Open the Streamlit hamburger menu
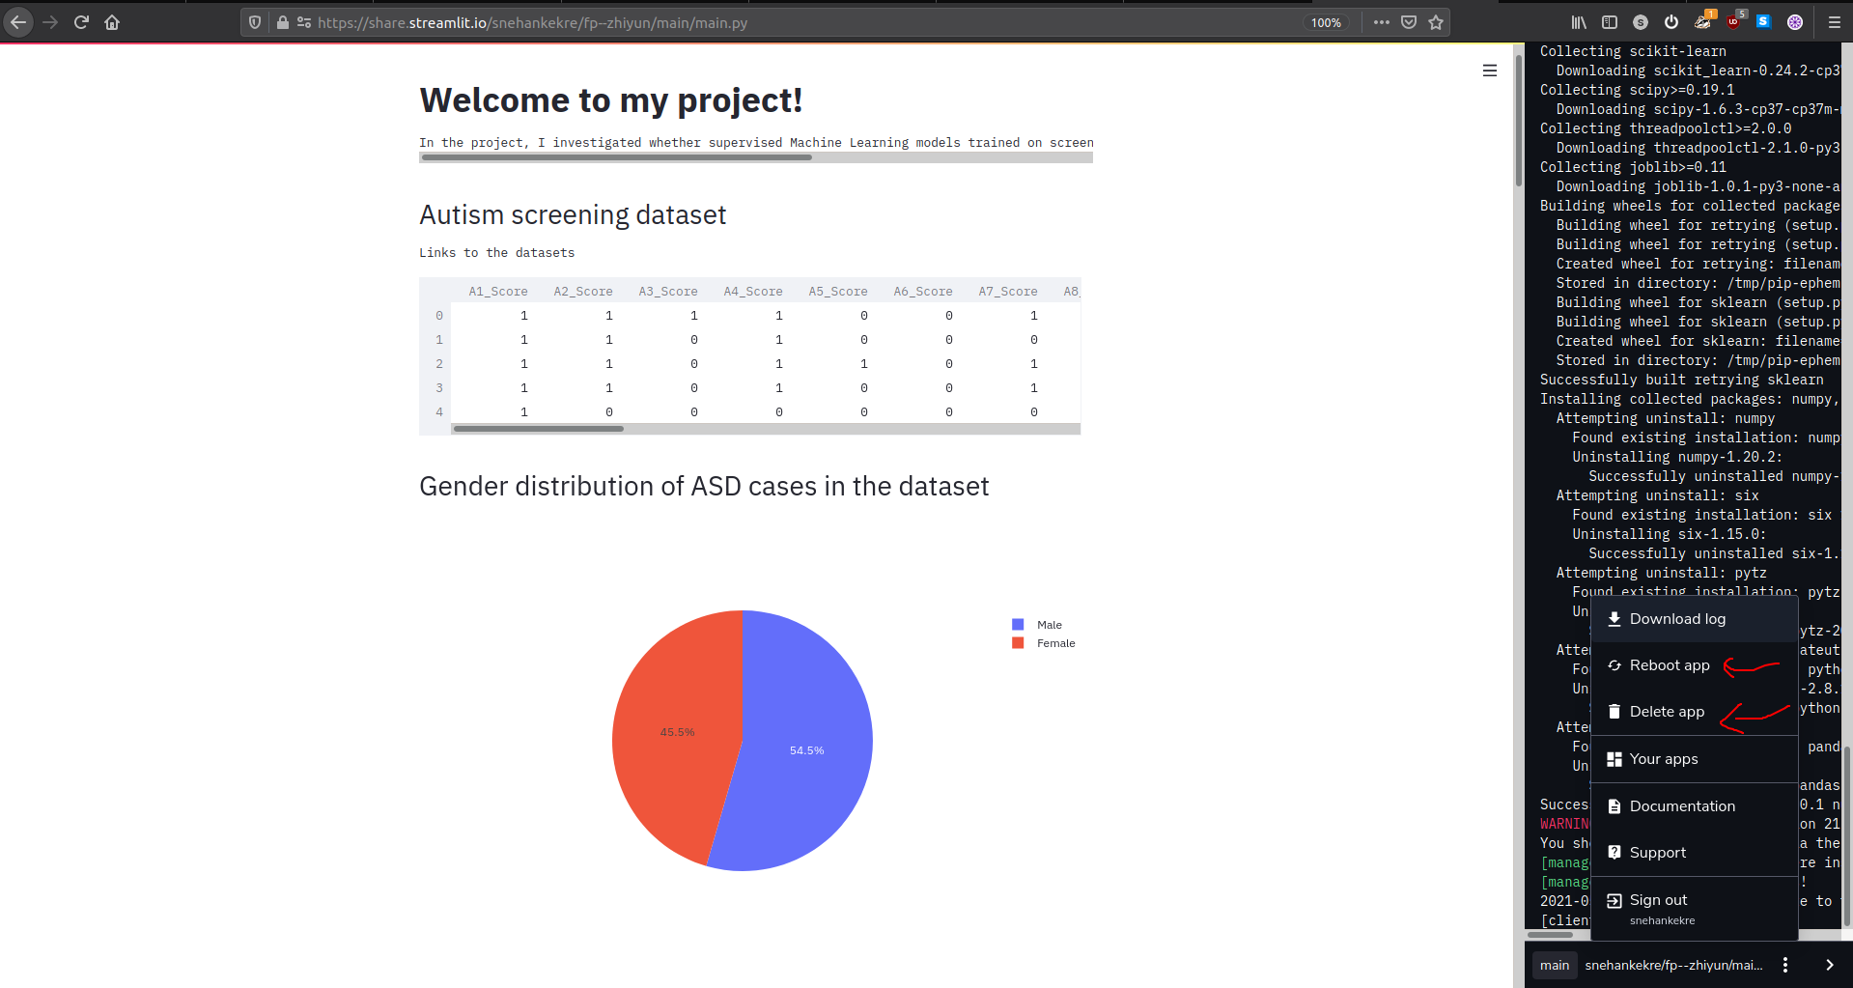The image size is (1853, 988). tap(1489, 71)
